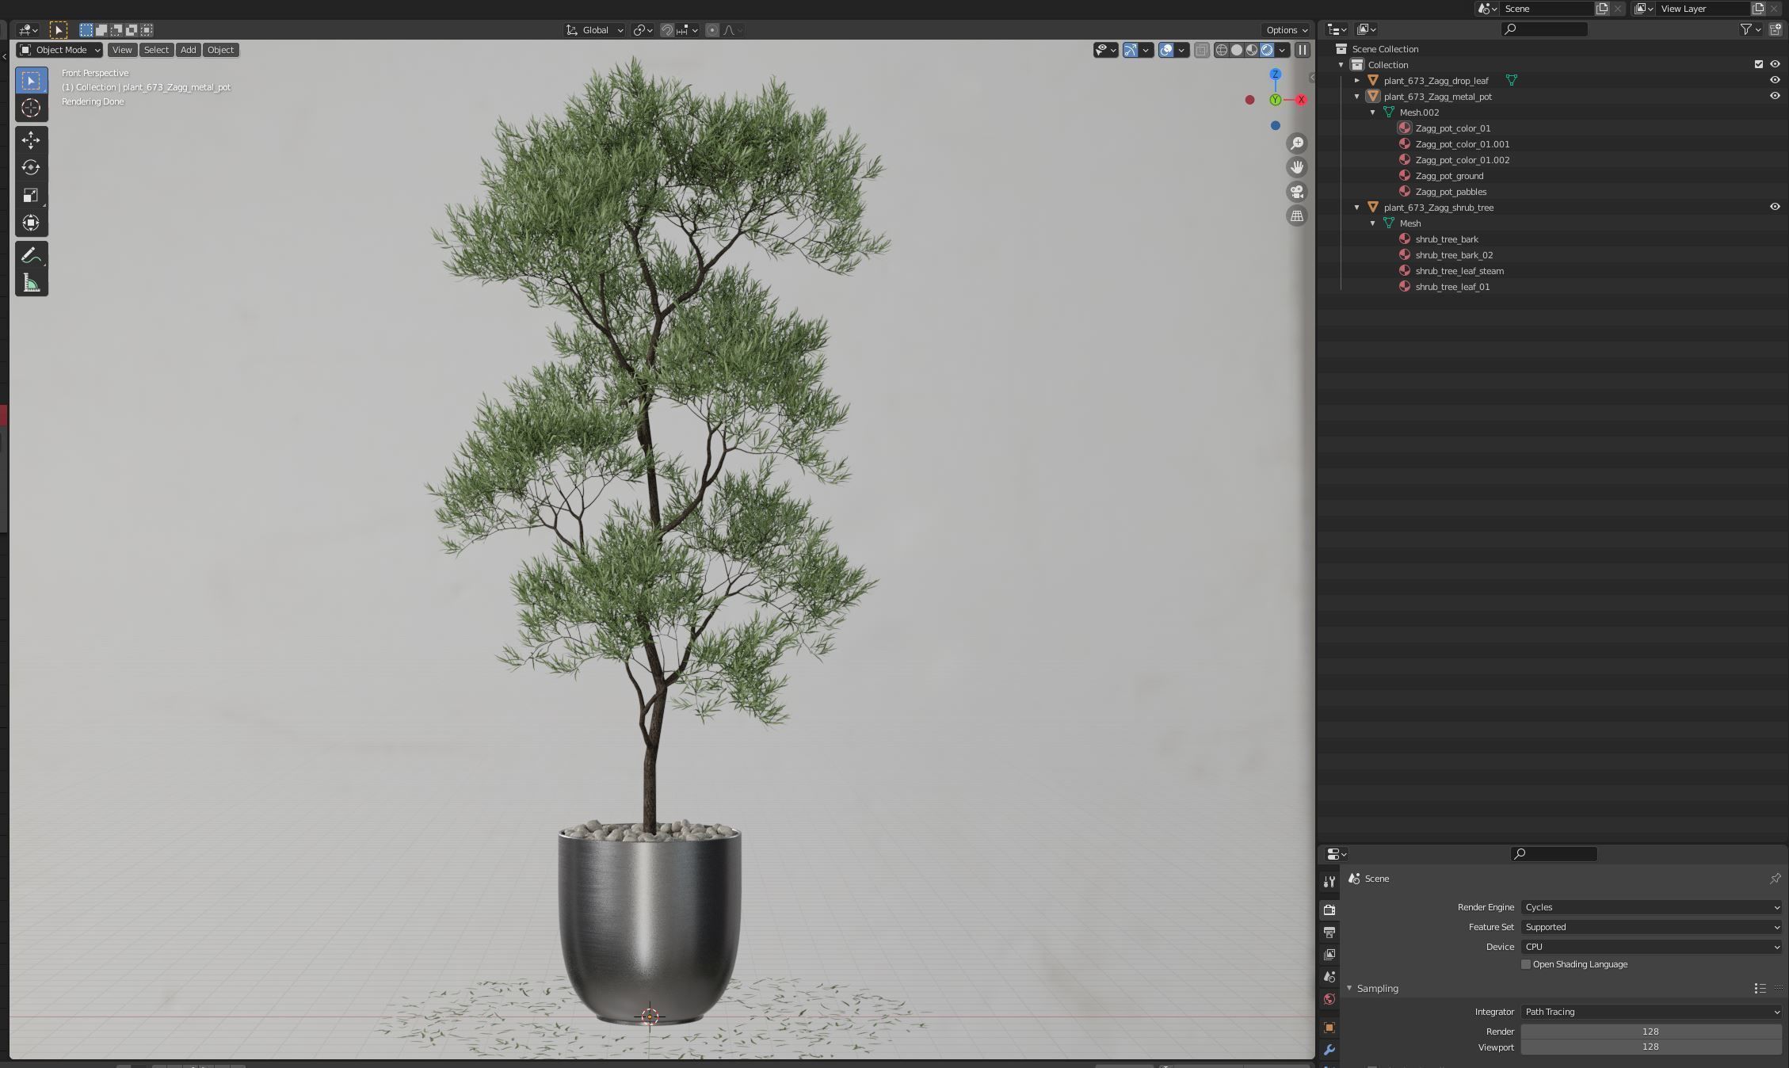Open Global transform orientation dropdown

coord(594,30)
